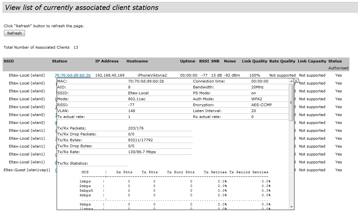The image size is (358, 211).
Task: Click the Hostname column header
Action: point(137,61)
